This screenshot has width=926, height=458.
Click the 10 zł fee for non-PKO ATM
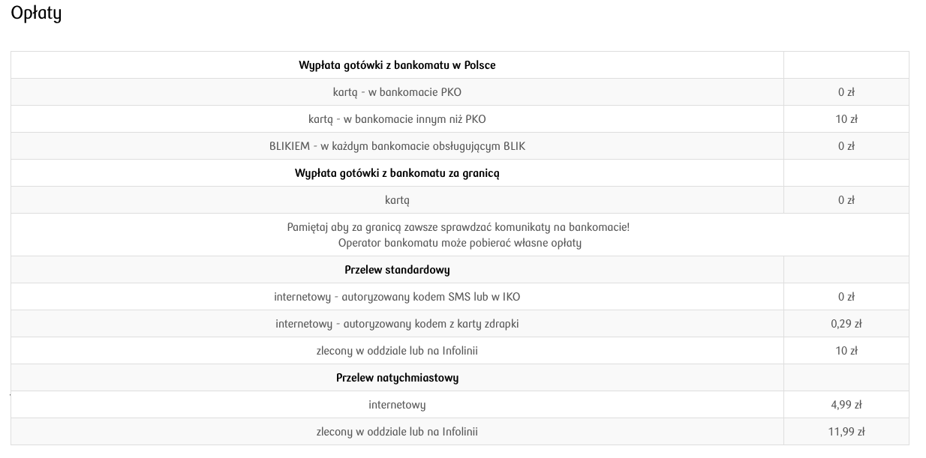coord(846,119)
